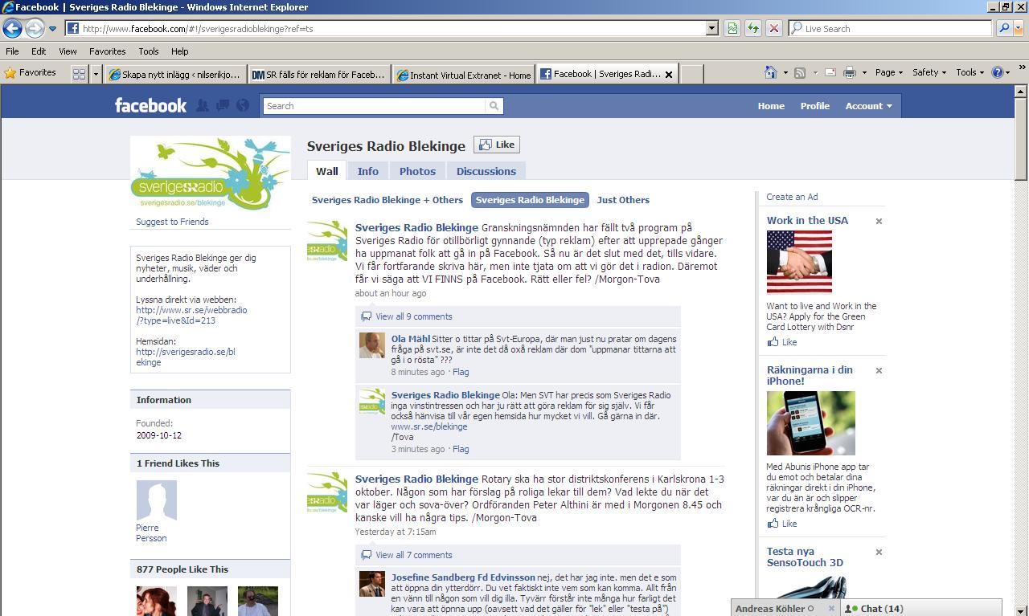Image resolution: width=1029 pixels, height=616 pixels.
Task: Open a new blank browser tab
Action: click(x=692, y=74)
